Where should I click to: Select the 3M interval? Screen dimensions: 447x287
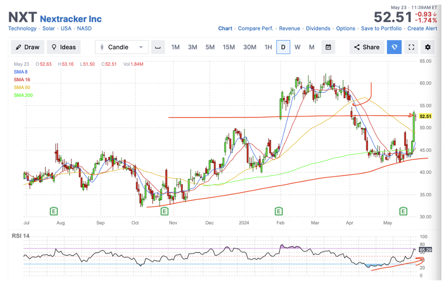[x=193, y=47]
